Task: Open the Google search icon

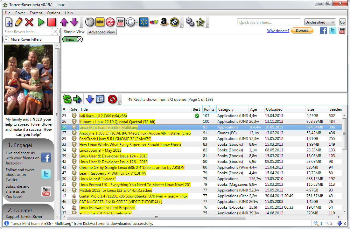Action: [x=130, y=22]
